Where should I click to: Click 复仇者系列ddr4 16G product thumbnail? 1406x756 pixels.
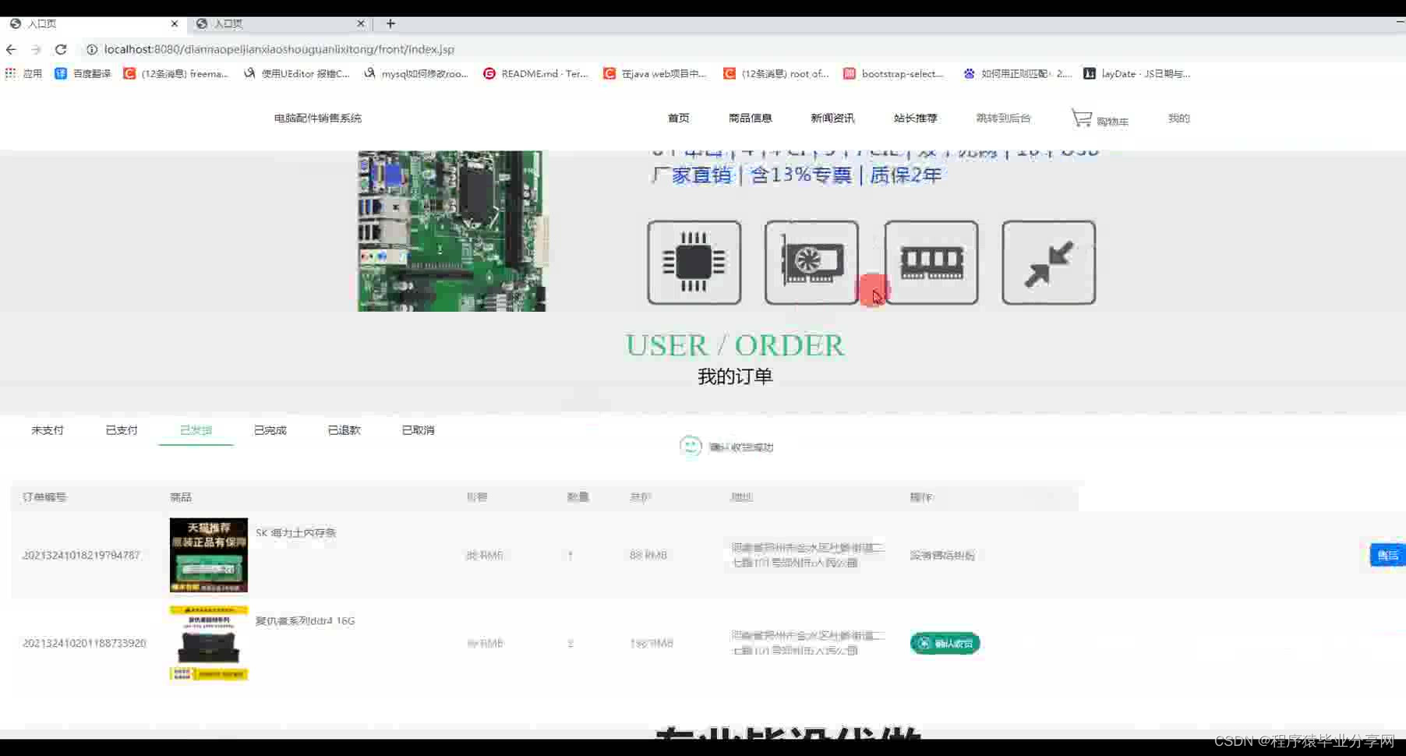click(x=209, y=643)
